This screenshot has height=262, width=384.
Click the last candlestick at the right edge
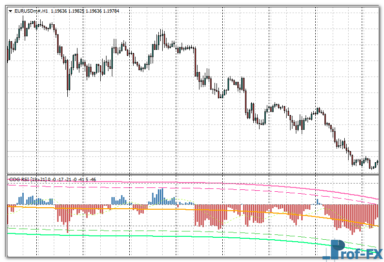pos(377,162)
